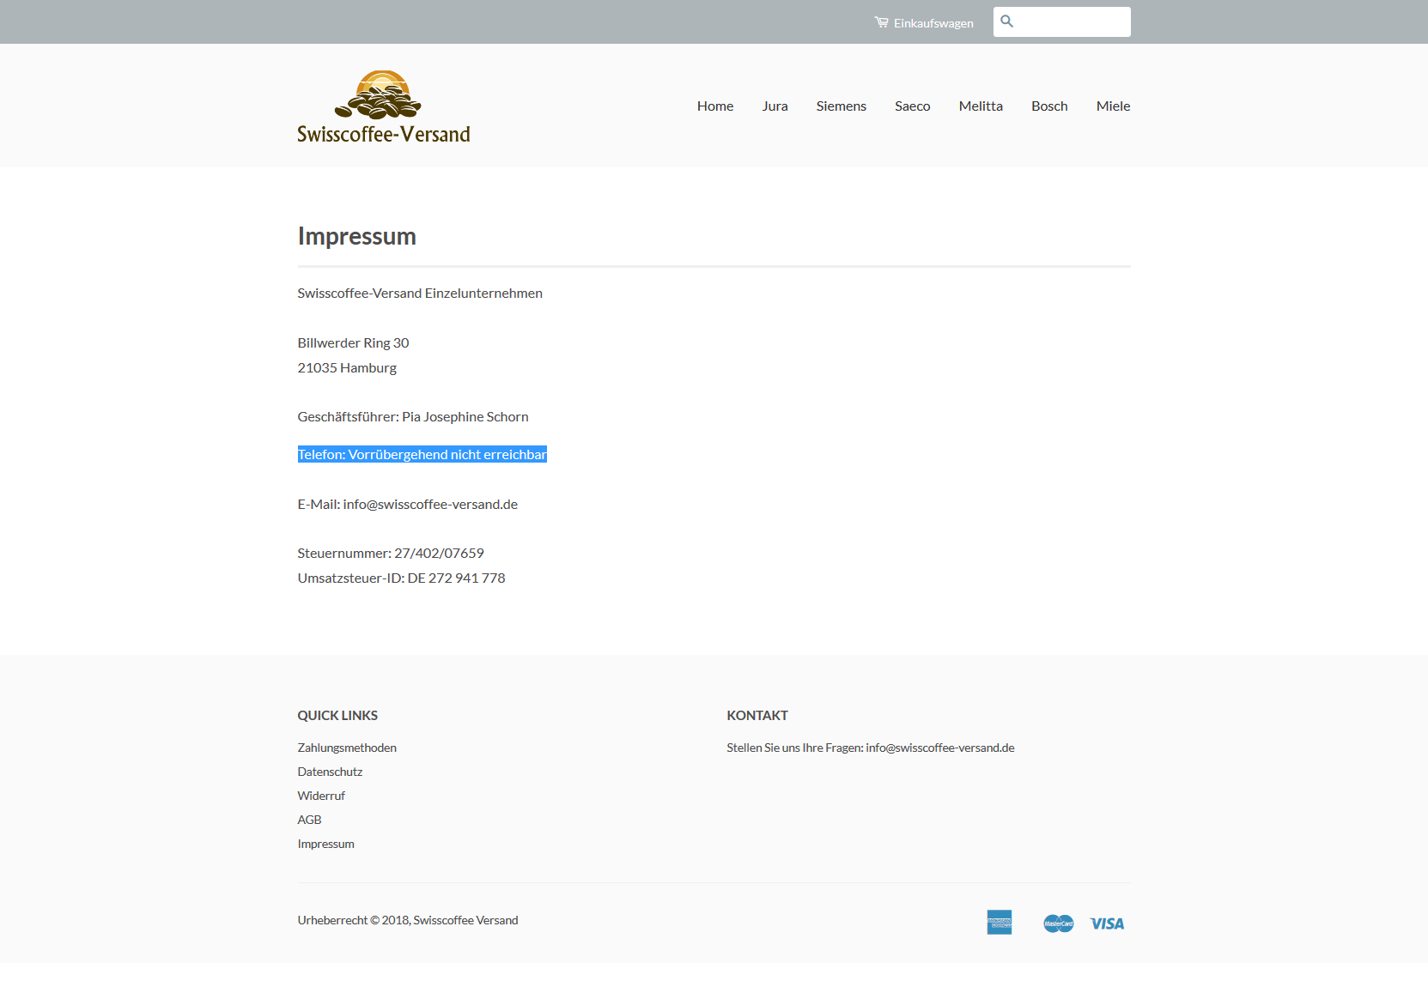Screen dimensions: 1428x987
Task: Click the MasterCard payment icon
Action: [1059, 923]
